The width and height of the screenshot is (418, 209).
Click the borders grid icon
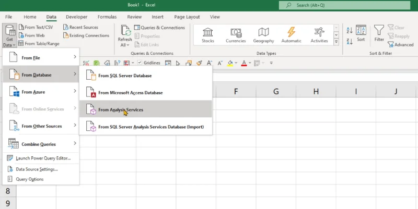pos(126,63)
